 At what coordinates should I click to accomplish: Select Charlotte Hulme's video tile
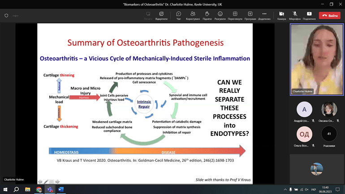[x=317, y=59]
